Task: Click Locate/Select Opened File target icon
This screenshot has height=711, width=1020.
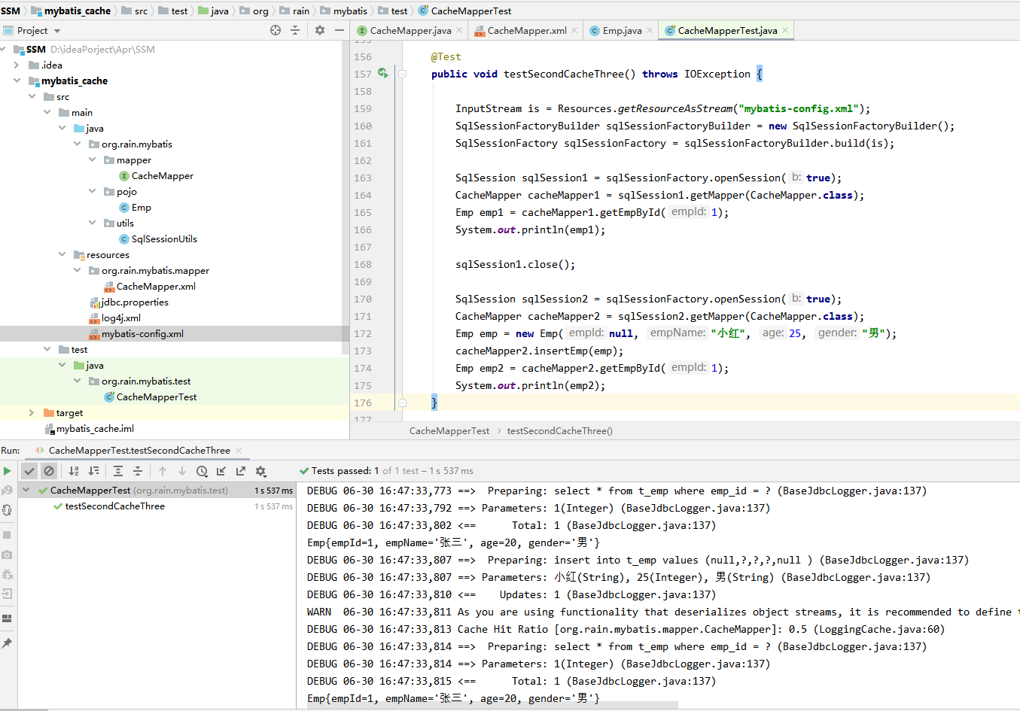Action: [x=276, y=30]
